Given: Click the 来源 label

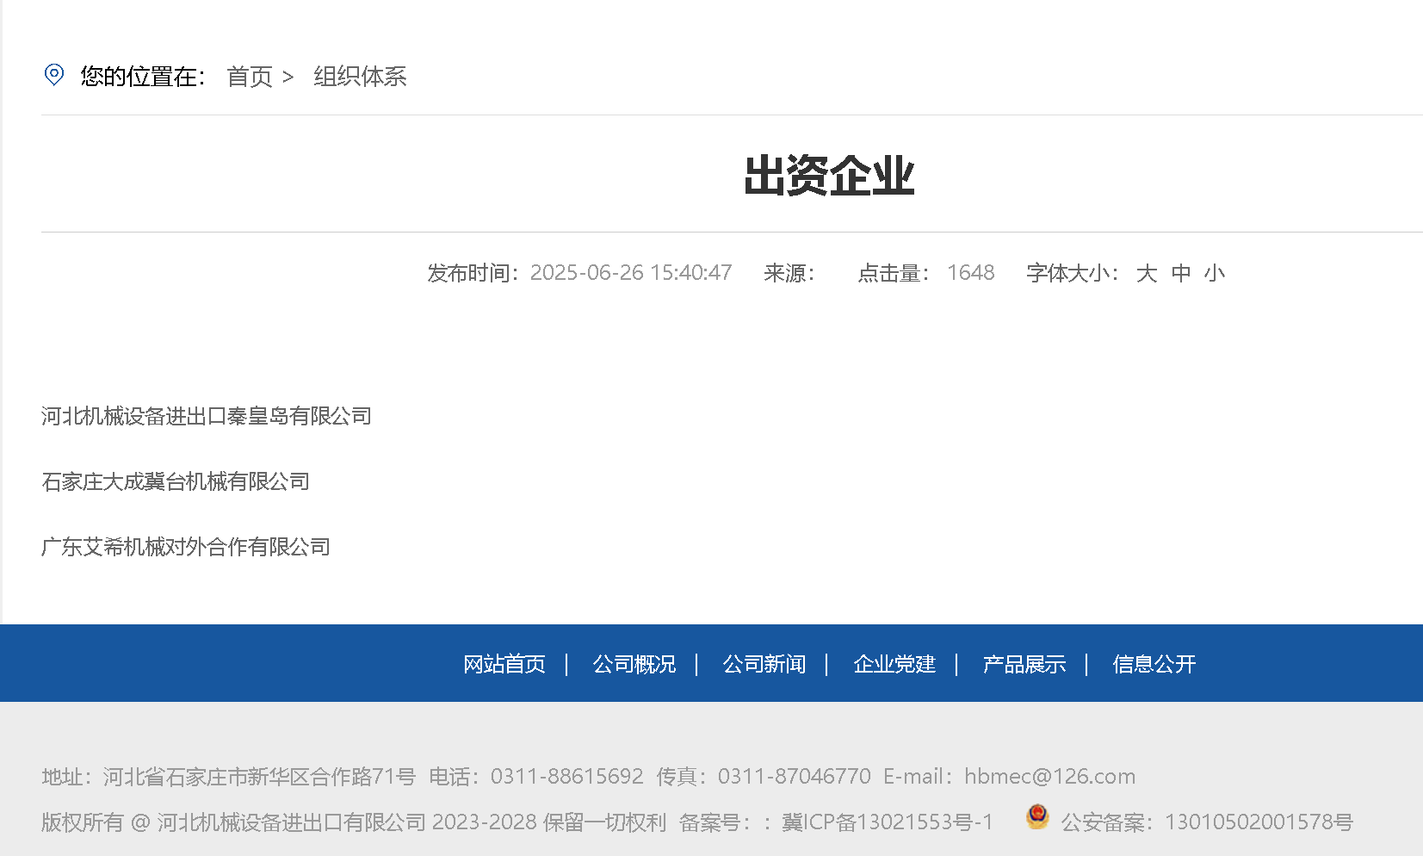Looking at the screenshot, I should coord(789,273).
